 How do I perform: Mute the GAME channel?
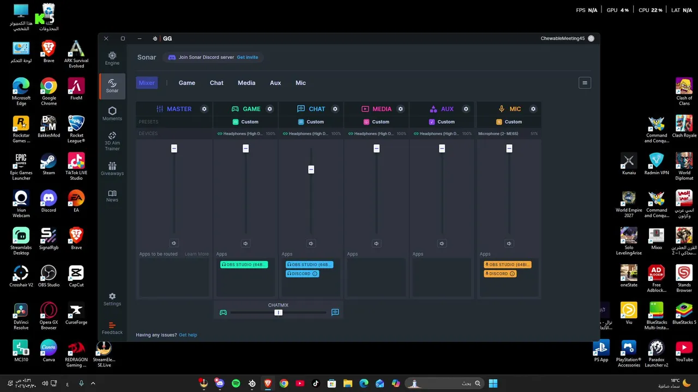coord(245,243)
